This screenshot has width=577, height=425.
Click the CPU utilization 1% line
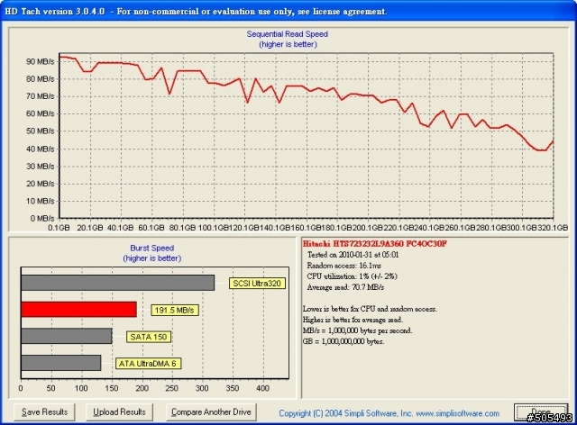click(353, 276)
